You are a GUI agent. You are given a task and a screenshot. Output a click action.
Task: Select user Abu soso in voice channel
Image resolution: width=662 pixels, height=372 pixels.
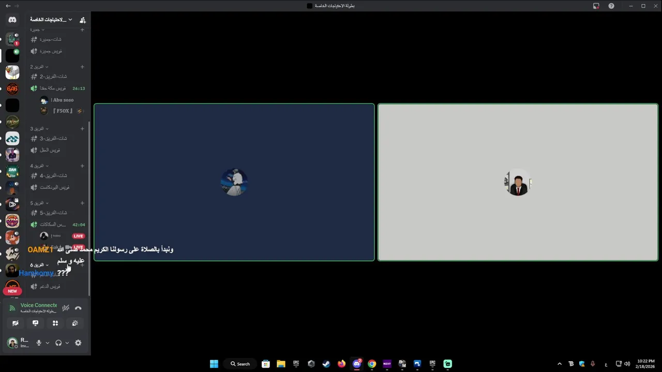tap(62, 100)
